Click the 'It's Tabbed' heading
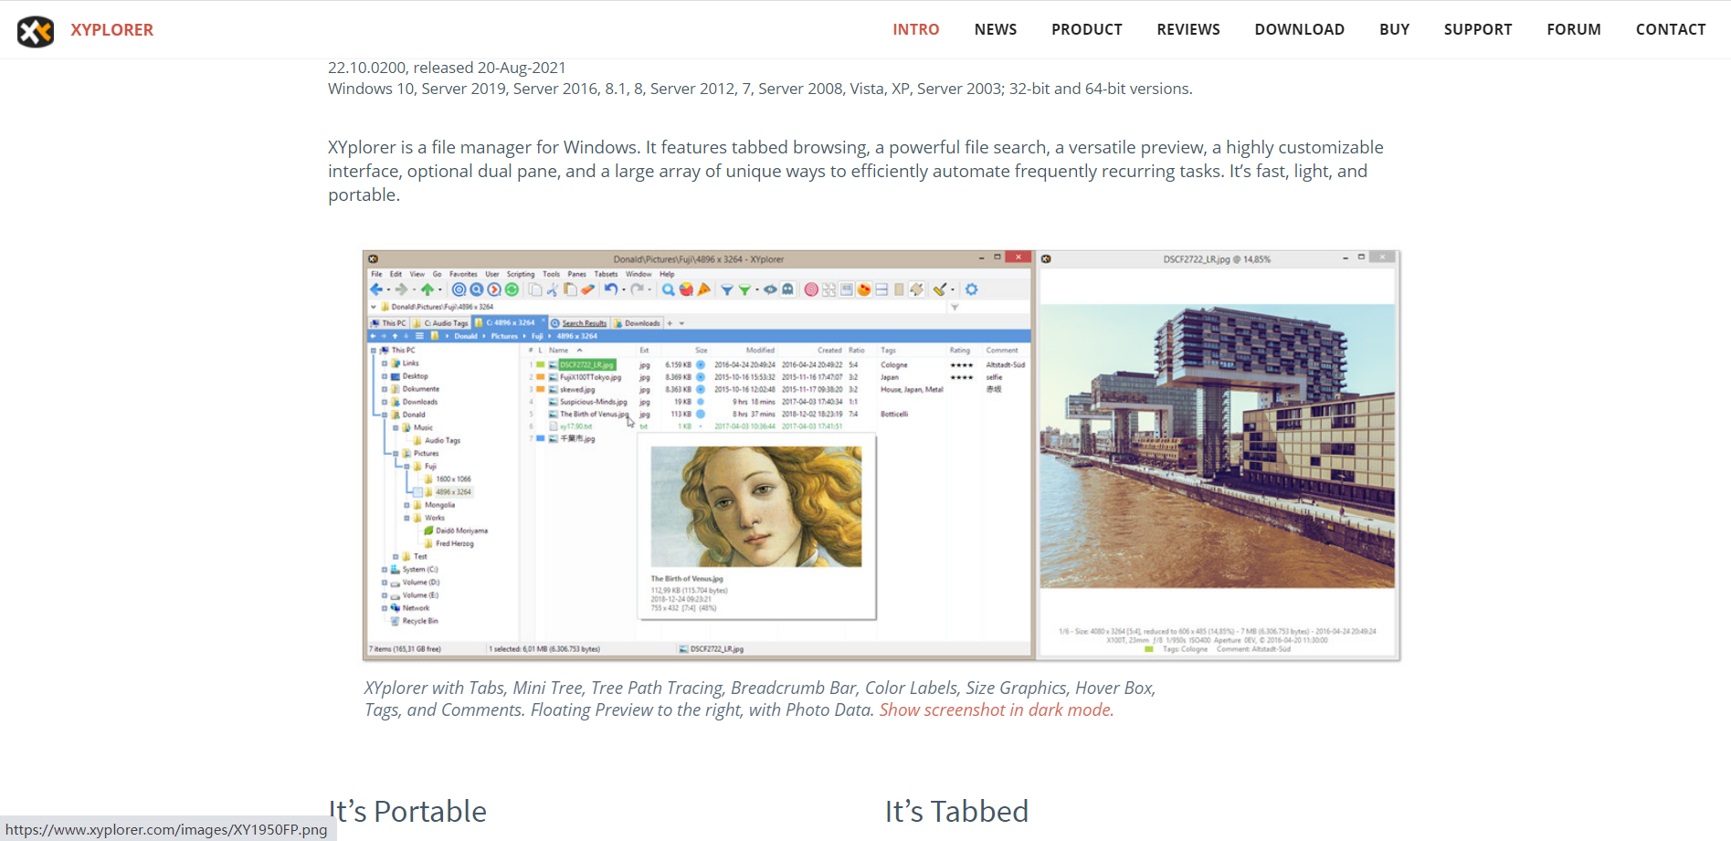1731x841 pixels. 955,811
